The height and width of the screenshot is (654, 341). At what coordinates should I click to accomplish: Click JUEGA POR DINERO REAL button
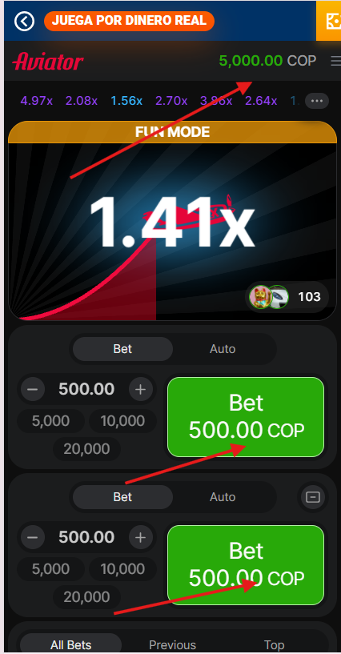(x=129, y=21)
